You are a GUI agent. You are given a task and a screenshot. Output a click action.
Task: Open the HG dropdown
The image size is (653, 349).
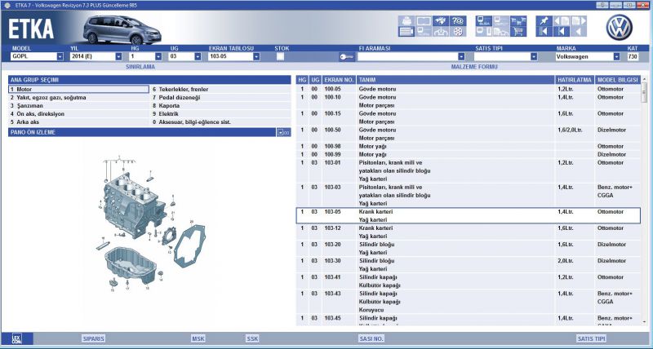click(158, 56)
